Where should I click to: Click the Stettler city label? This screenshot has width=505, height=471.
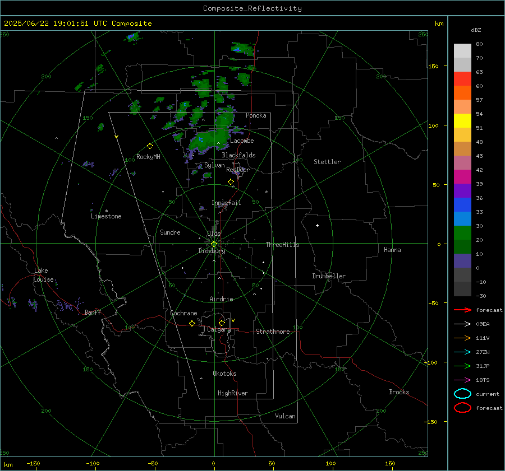[x=327, y=162]
